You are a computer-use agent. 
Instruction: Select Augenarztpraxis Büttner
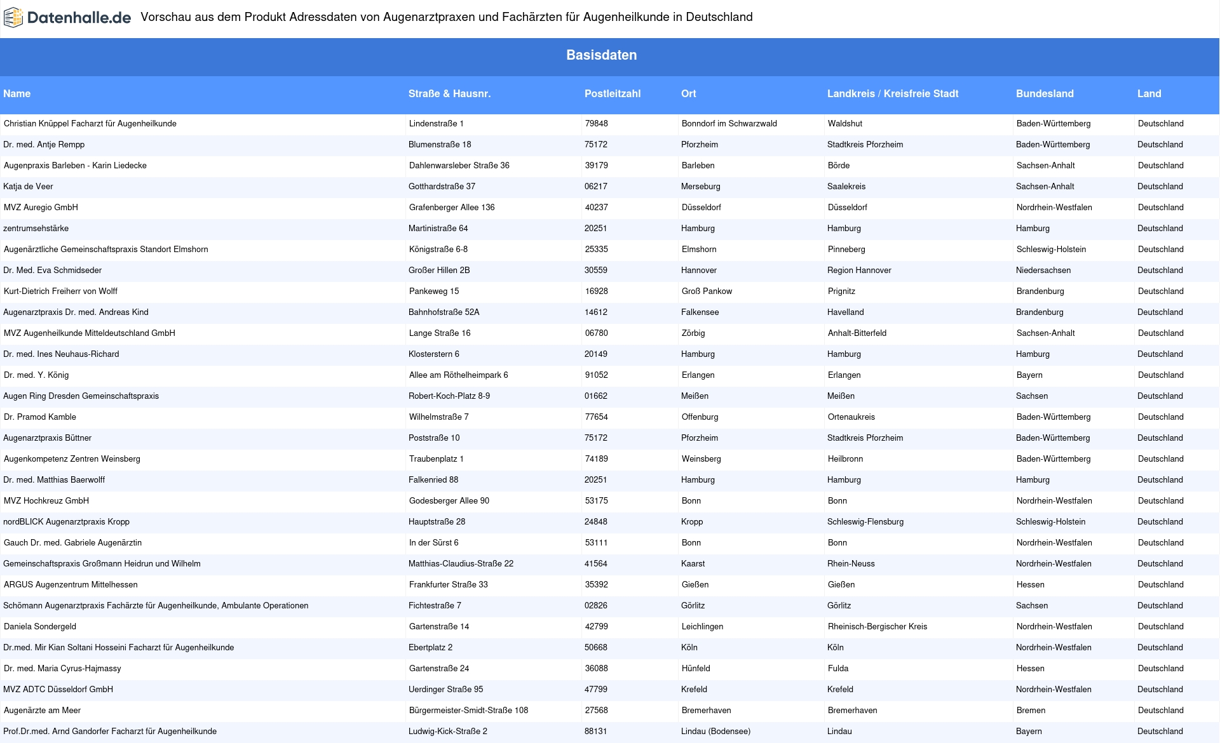pos(47,438)
